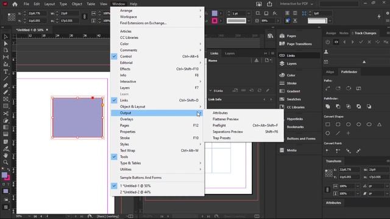390x219 pixels.
Task: Convert shape to triangle in Pathfinder
Action: [x=379, y=124]
